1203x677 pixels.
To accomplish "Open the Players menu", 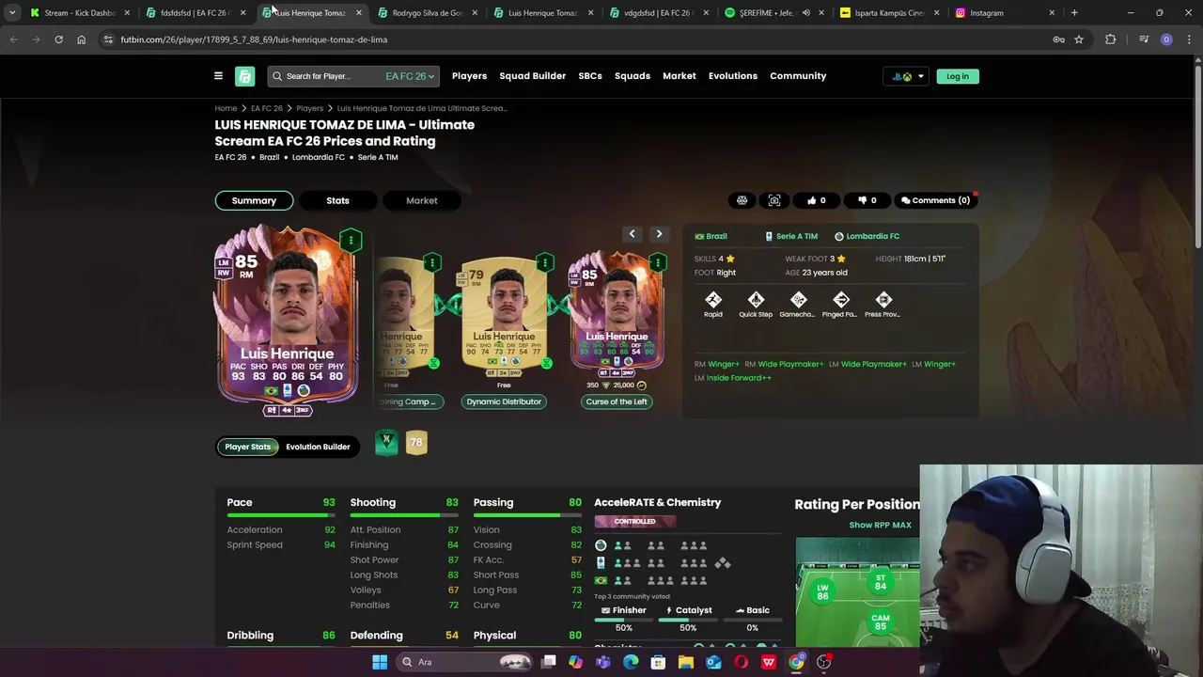I will 469,76.
